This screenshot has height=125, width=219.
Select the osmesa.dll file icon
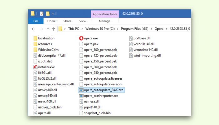(81, 102)
